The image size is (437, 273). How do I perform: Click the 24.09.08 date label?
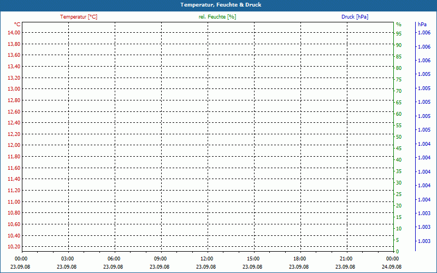392,267
